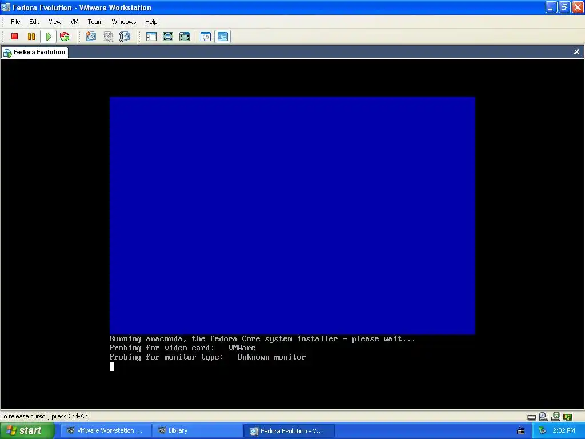
Task: Open the Team menu
Action: pos(95,22)
